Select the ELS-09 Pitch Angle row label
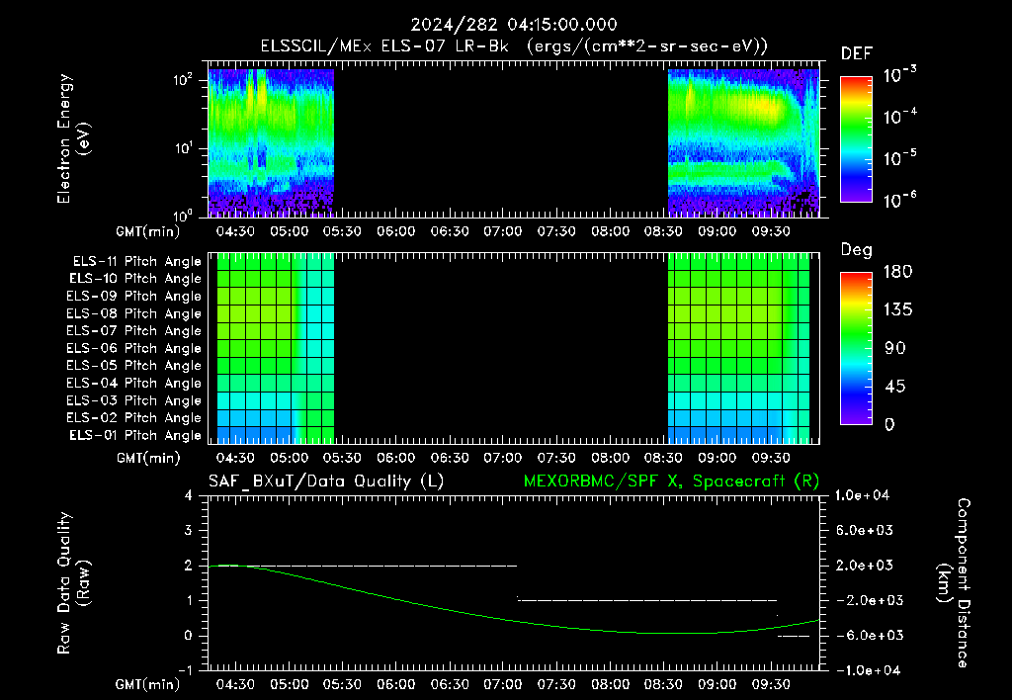The height and width of the screenshot is (700, 1012). pyautogui.click(x=133, y=297)
